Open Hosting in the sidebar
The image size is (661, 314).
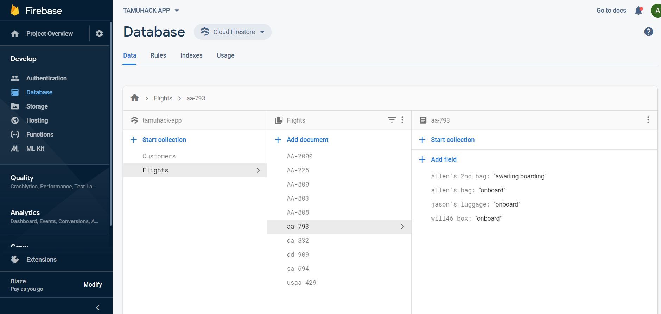tap(37, 120)
